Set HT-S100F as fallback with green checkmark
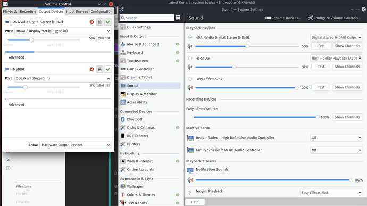This screenshot has height=206, width=367. point(107,69)
